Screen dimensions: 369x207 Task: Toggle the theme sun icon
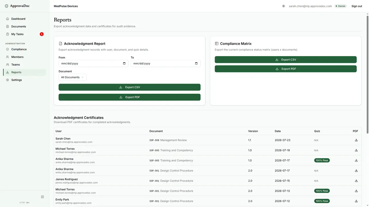(283, 6)
